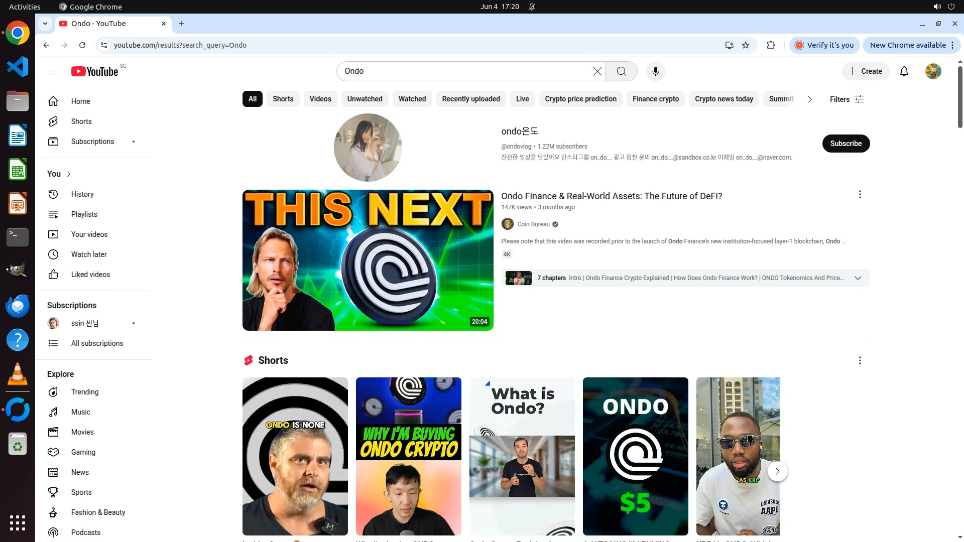This screenshot has width=964, height=542.
Task: Select the Live filter chip
Action: tap(522, 99)
